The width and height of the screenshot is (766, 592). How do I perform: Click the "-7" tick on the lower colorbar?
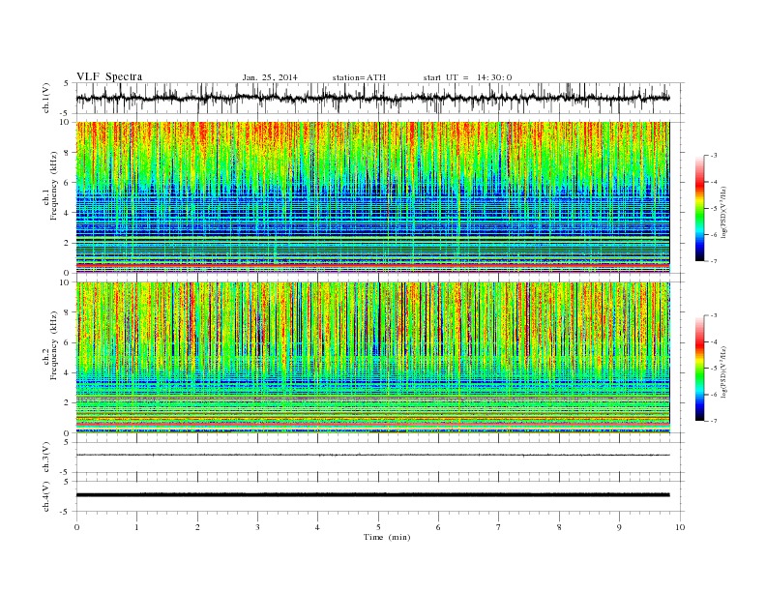point(714,421)
